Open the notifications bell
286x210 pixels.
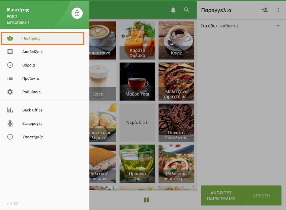pos(173,10)
